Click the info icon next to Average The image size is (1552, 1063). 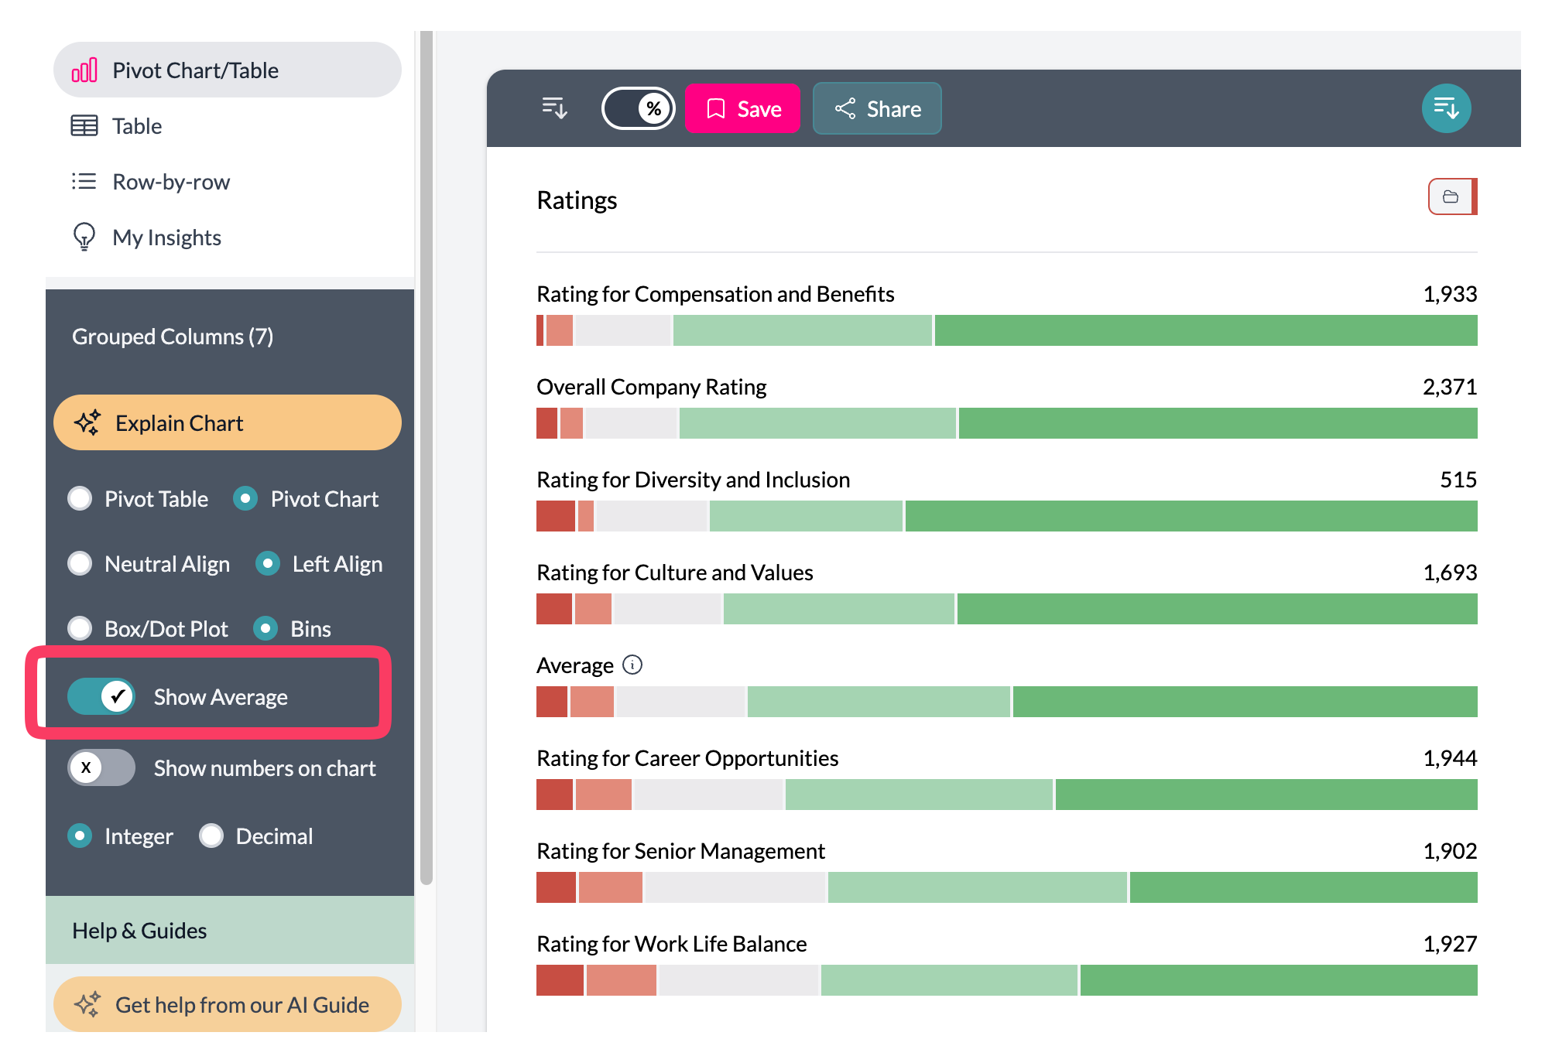632,665
